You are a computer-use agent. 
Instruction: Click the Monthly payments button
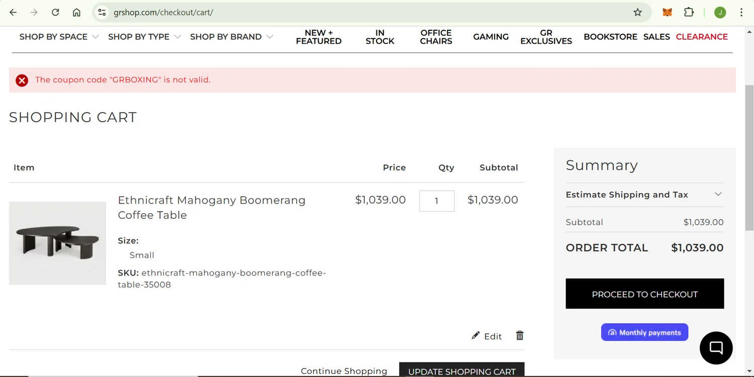[x=644, y=332]
